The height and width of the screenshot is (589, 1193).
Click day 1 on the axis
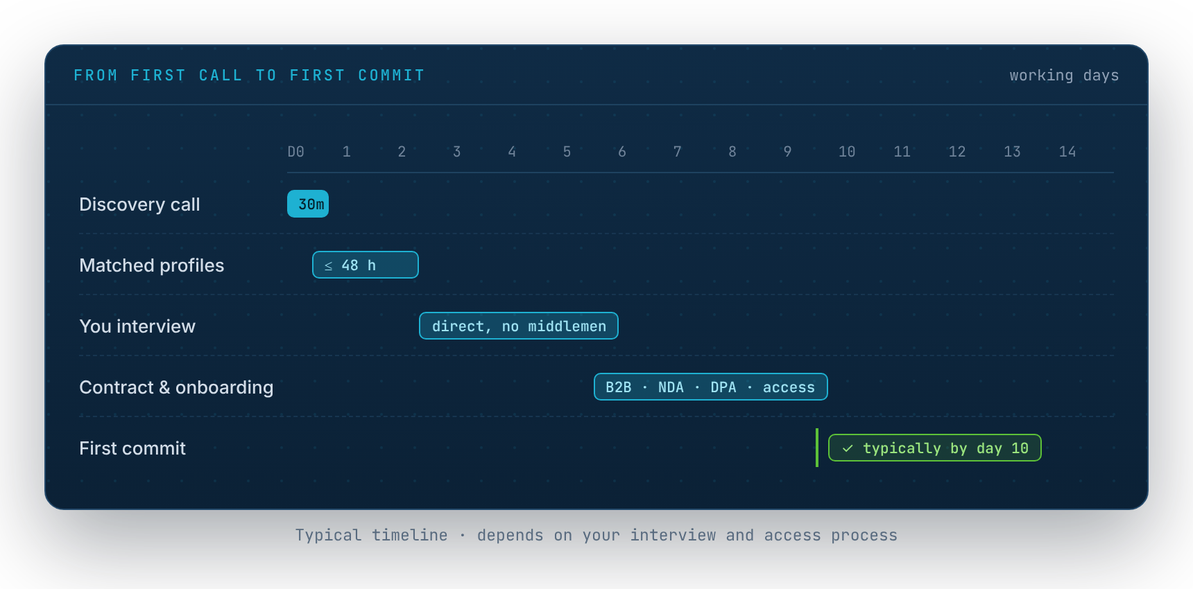pyautogui.click(x=347, y=152)
